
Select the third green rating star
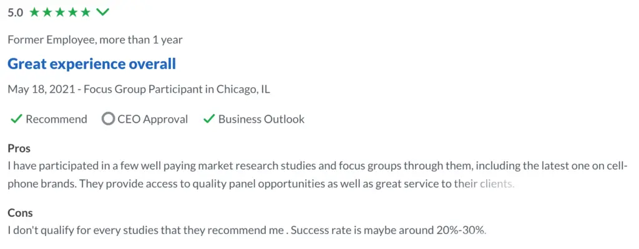60,12
